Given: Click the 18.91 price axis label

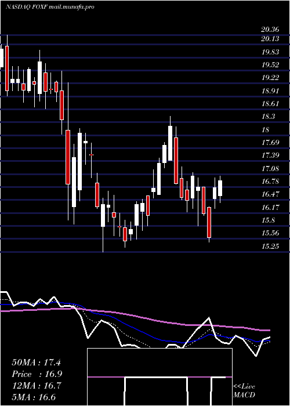Looking at the screenshot, I should tap(270, 91).
